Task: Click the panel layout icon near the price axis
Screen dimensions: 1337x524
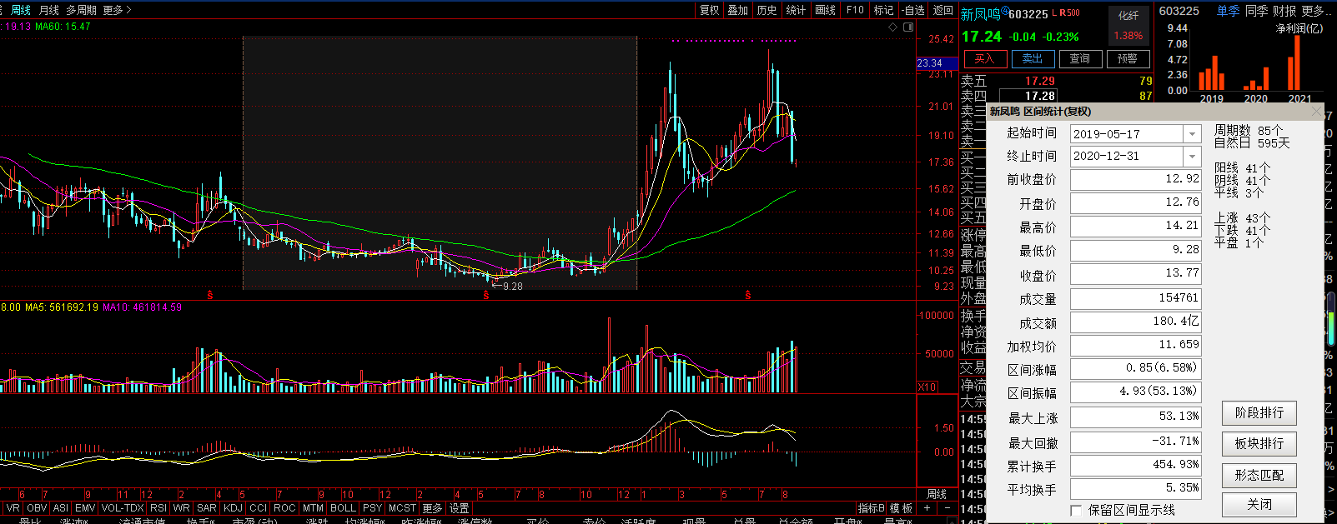Action: coord(908,27)
